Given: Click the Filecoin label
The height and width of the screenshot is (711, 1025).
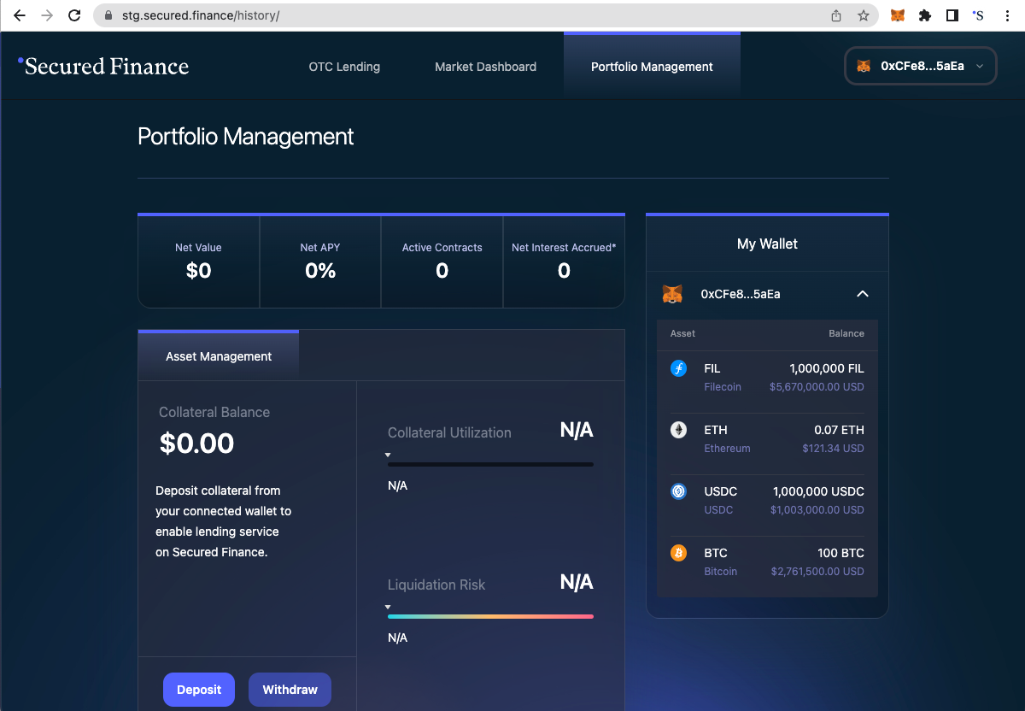Looking at the screenshot, I should click(723, 387).
